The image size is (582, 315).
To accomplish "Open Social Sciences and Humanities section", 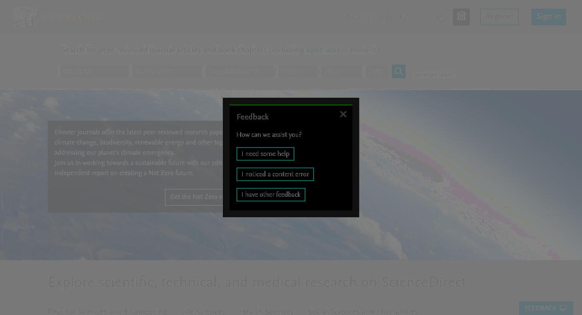I will tap(363, 312).
